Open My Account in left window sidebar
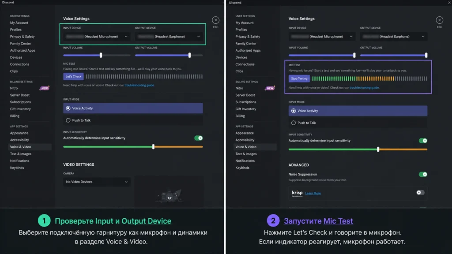Image resolution: width=452 pixels, height=254 pixels. [19, 23]
